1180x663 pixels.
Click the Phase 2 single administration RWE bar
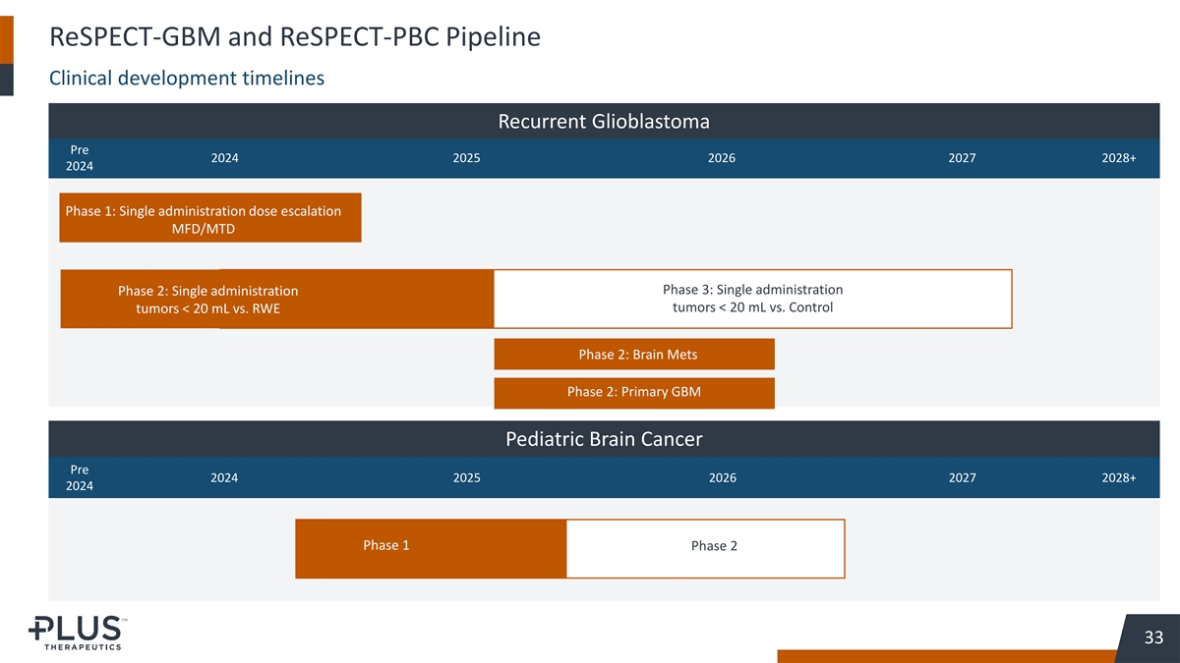(276, 299)
